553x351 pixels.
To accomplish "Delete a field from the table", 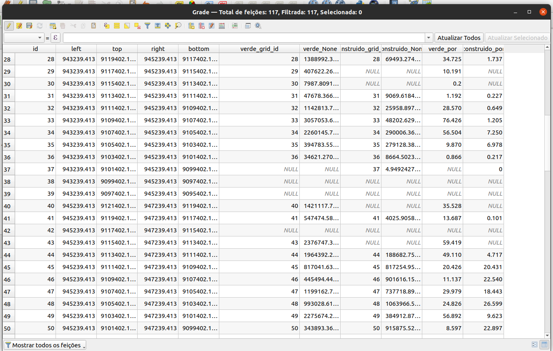I will tap(201, 26).
